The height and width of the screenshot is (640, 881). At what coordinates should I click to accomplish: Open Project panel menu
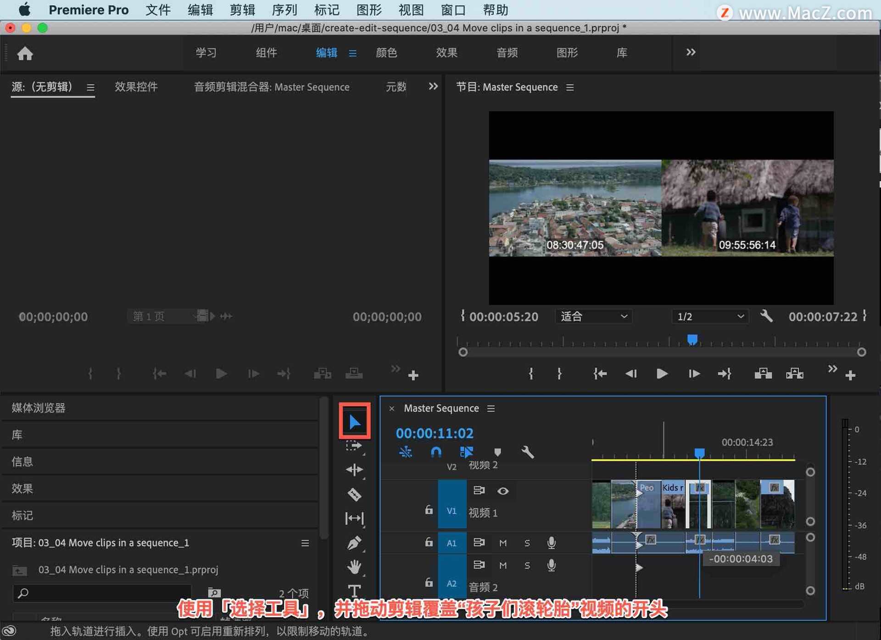305,543
